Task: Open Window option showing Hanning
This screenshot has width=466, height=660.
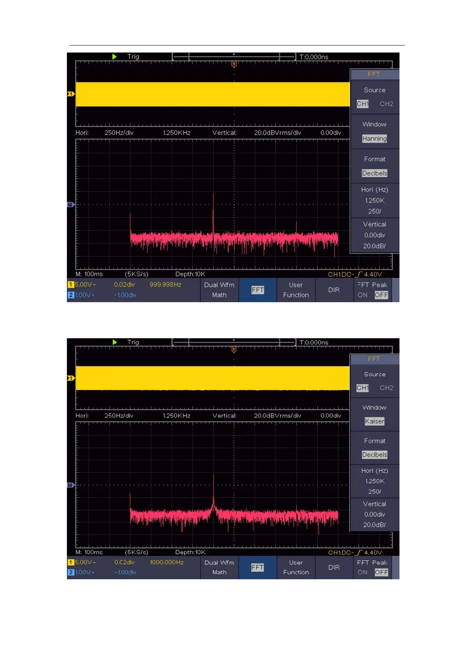Action: [x=374, y=132]
